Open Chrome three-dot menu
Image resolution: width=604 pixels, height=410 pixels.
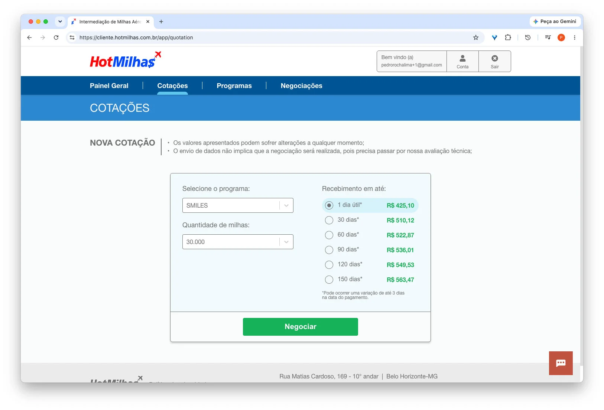pos(574,38)
